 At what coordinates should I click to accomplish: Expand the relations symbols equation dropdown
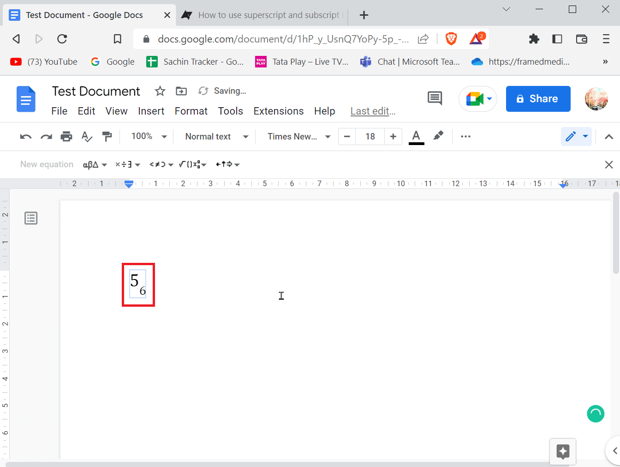[x=161, y=164]
